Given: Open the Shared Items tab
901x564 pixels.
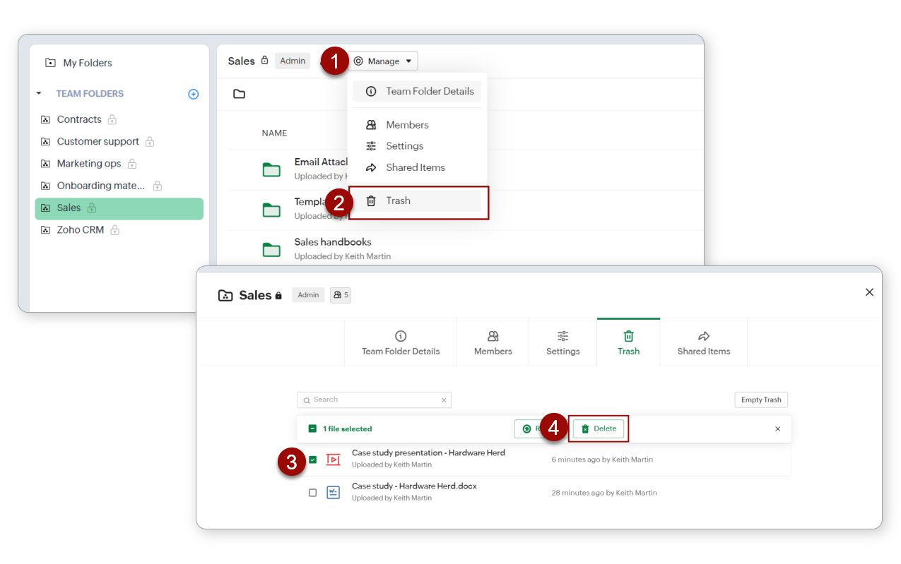Looking at the screenshot, I should (703, 342).
